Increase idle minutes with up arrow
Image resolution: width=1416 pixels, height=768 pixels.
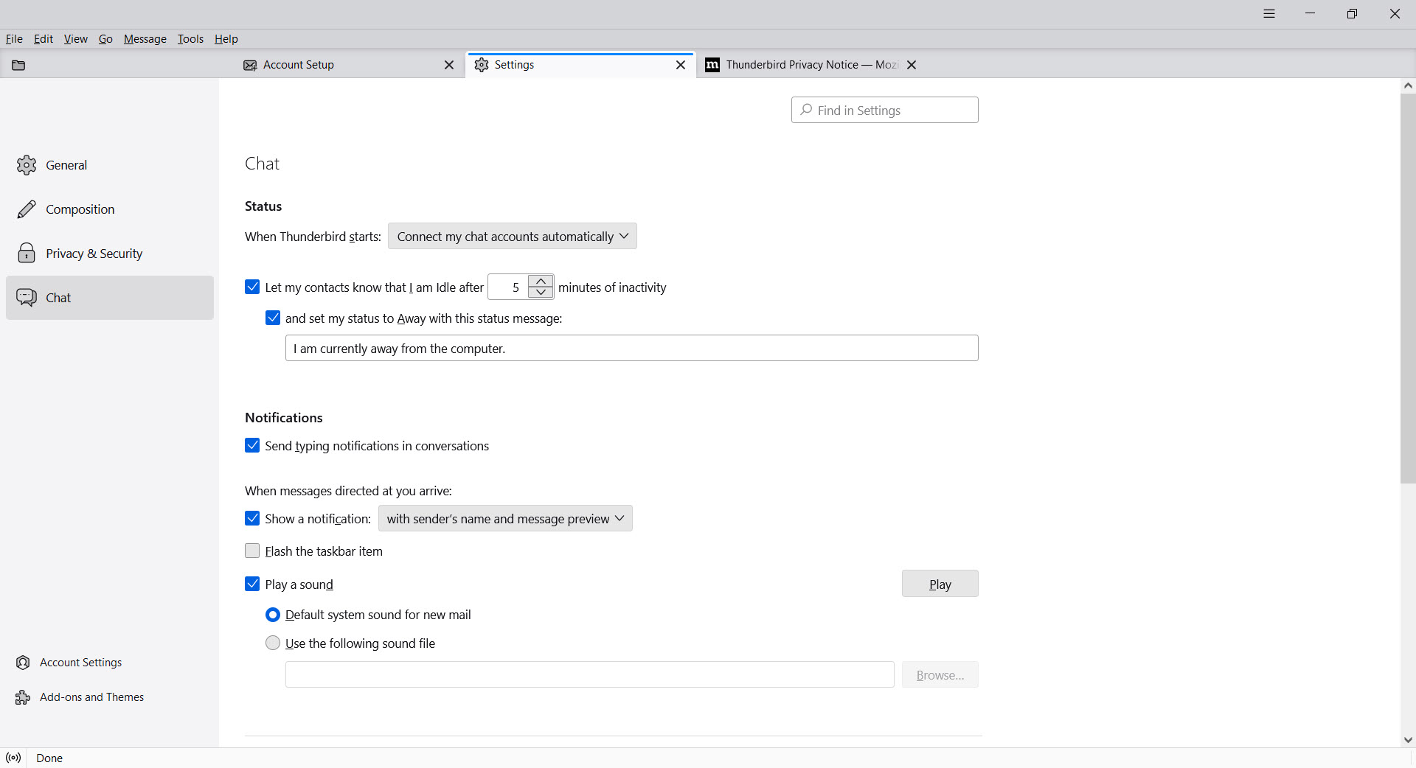[x=541, y=281]
